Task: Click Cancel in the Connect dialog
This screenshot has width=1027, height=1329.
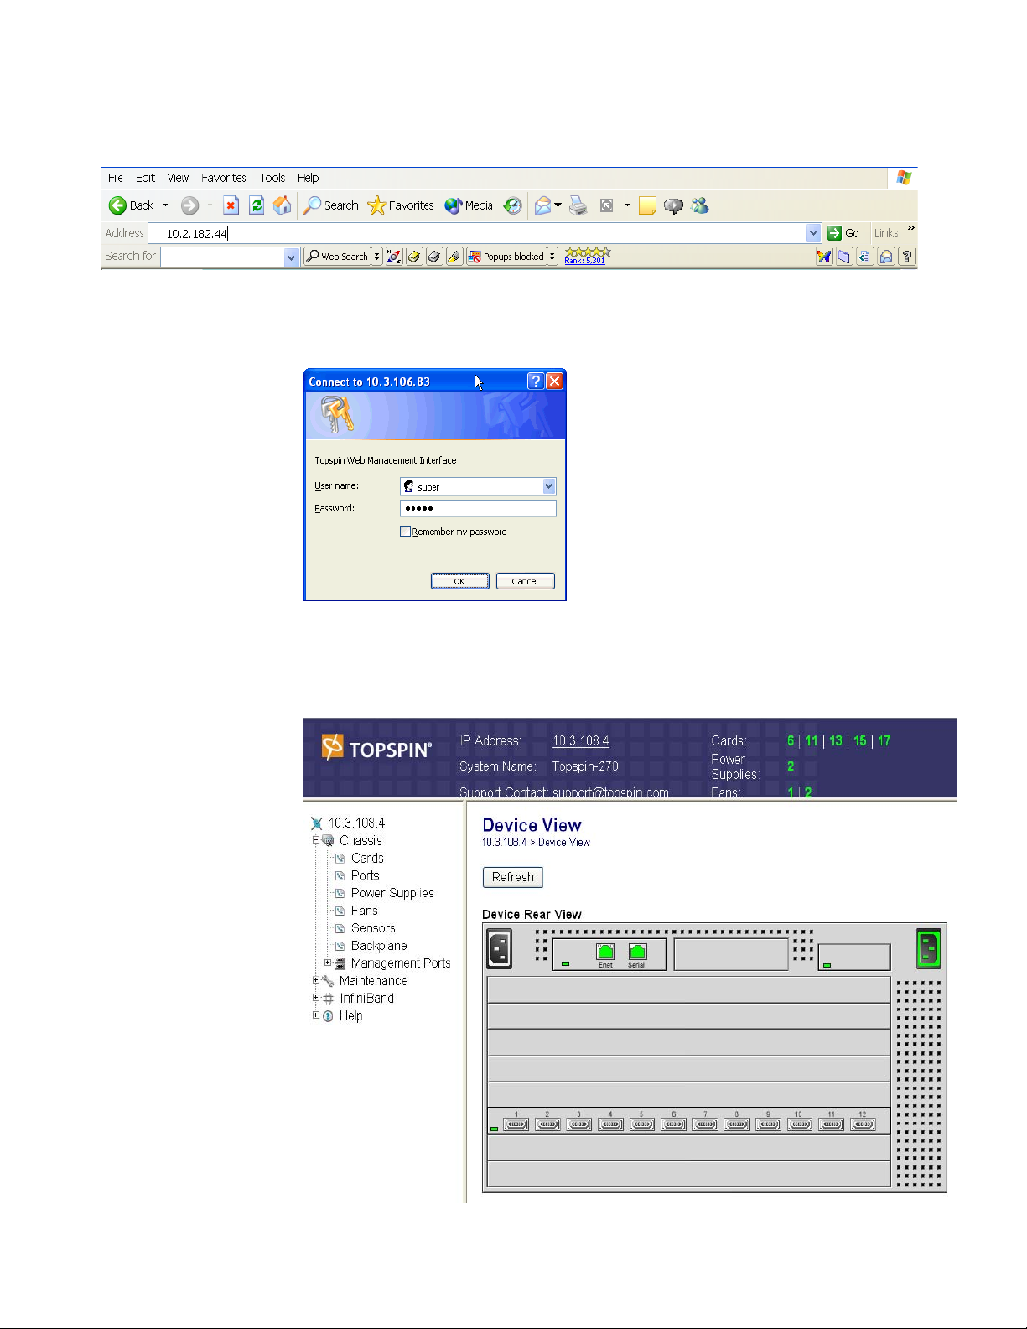Action: point(525,581)
